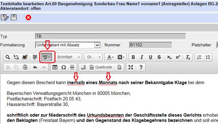The width and height of the screenshot is (218, 124).
Task: Insert a table via the table icon
Action: pos(55,67)
